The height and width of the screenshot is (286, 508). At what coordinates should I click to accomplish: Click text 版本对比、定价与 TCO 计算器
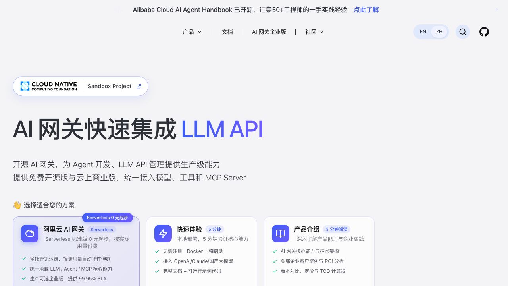click(x=313, y=271)
